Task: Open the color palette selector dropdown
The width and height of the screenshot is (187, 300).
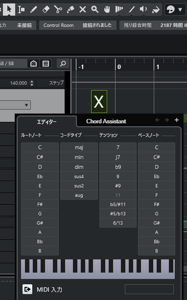Action: point(175,9)
